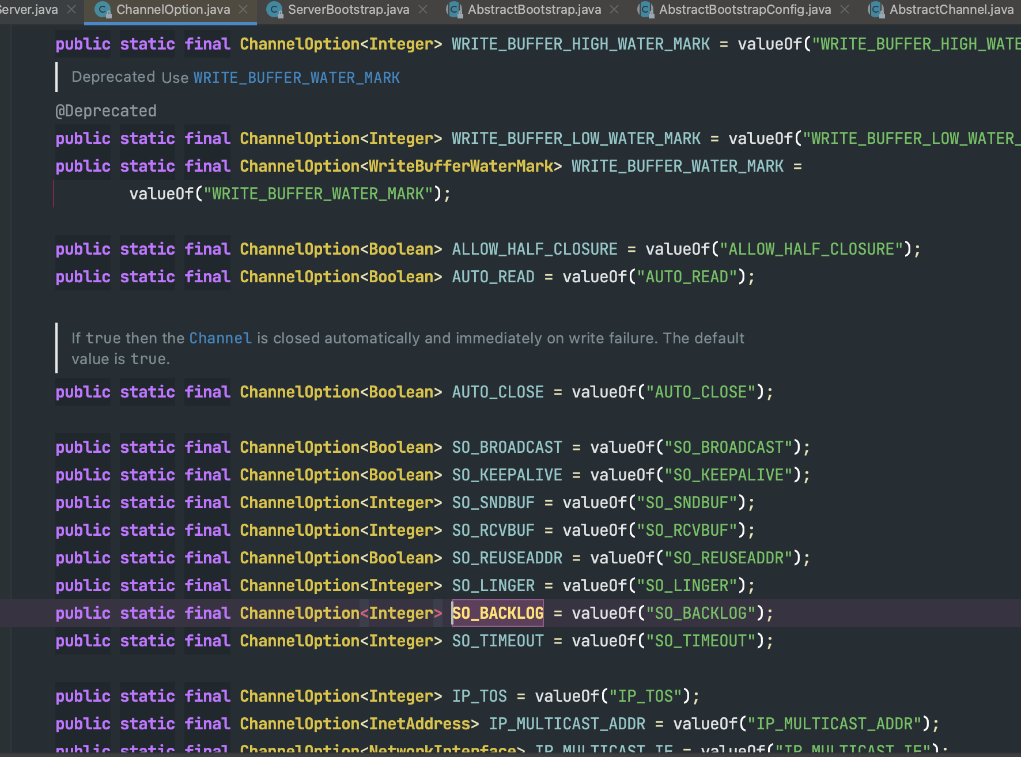Click the WriteBufferWaterMark generic type
The image size is (1021, 757).
[x=461, y=166]
